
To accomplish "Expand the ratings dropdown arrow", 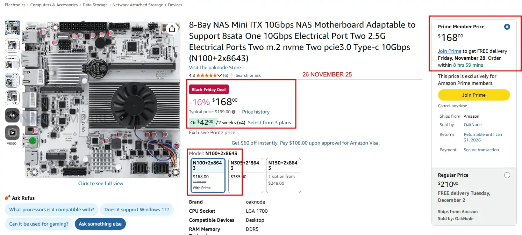I will coord(220,75).
